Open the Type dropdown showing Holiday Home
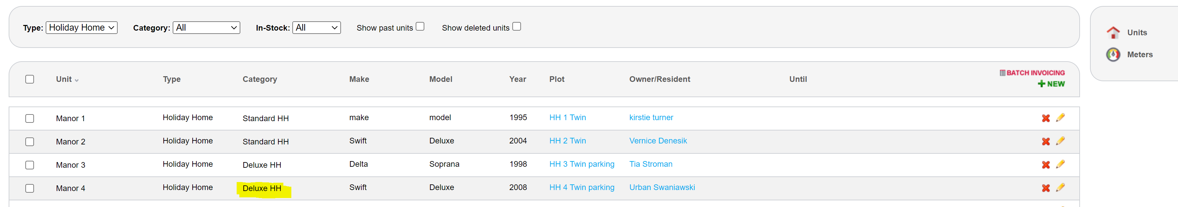This screenshot has width=1178, height=207. point(81,28)
